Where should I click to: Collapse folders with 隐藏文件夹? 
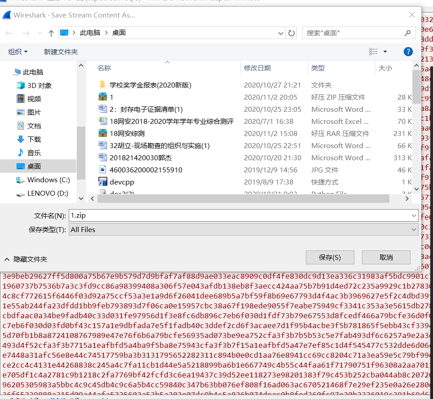coord(26,259)
